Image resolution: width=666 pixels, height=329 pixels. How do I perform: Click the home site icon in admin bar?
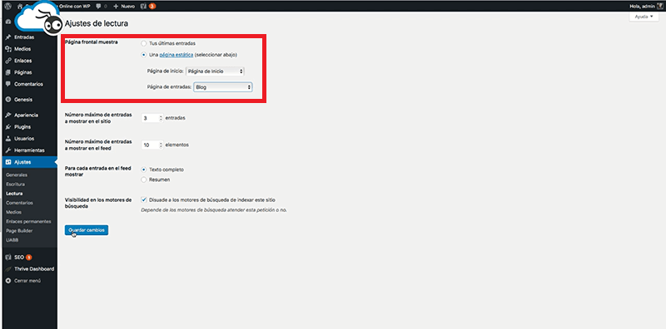[x=19, y=6]
